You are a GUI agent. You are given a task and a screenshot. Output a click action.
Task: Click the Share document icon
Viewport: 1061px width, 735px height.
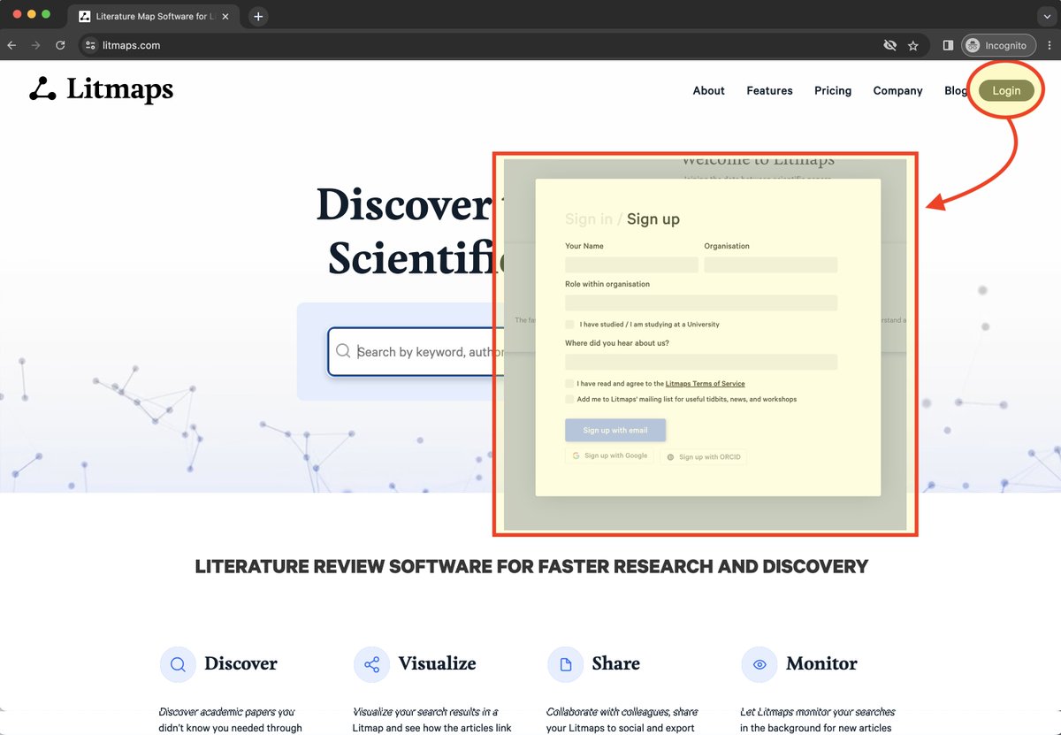pyautogui.click(x=565, y=664)
